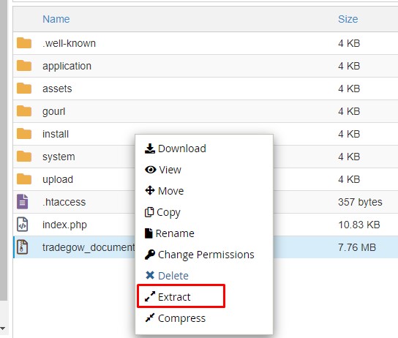The width and height of the screenshot is (398, 338).
Task: Click the four-arrow Move icon
Action: [x=150, y=190]
